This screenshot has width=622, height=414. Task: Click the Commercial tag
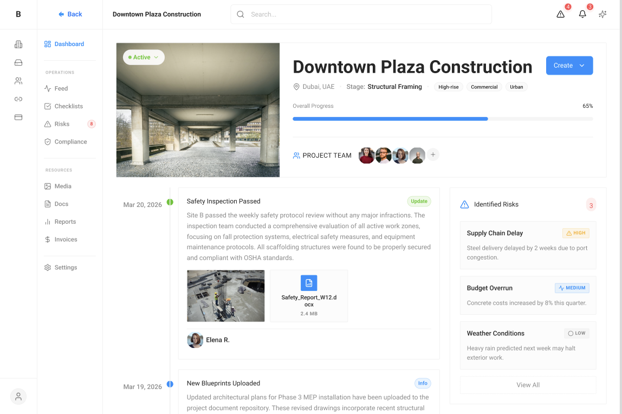(x=484, y=87)
